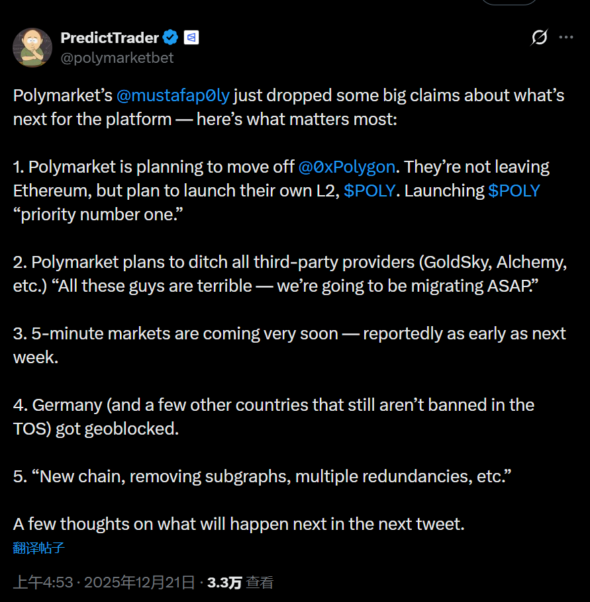Screen dimensions: 590x602
Task: Click the closing line "A few thoughts"
Action: coord(238,524)
